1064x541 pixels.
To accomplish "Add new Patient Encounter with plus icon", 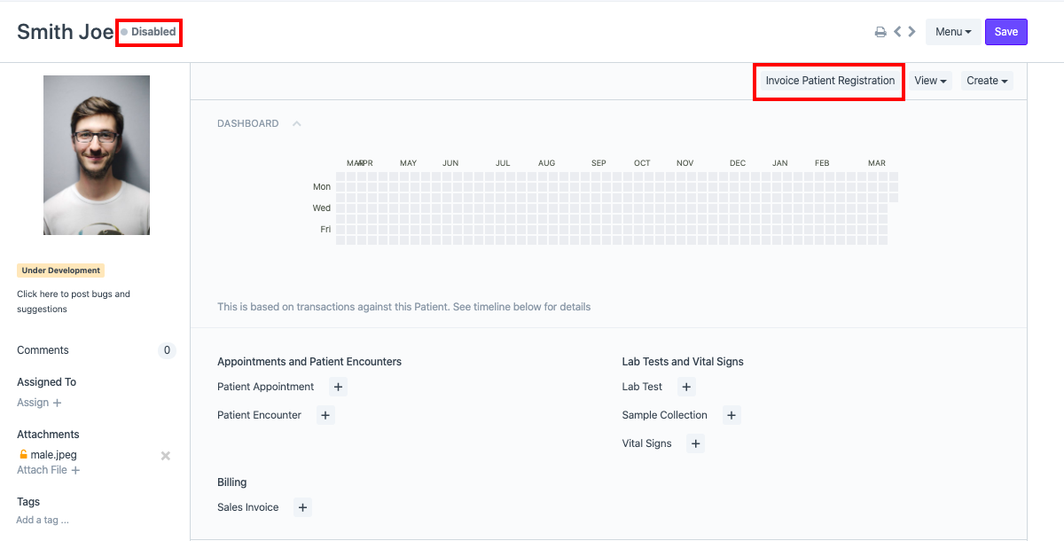I will [325, 415].
